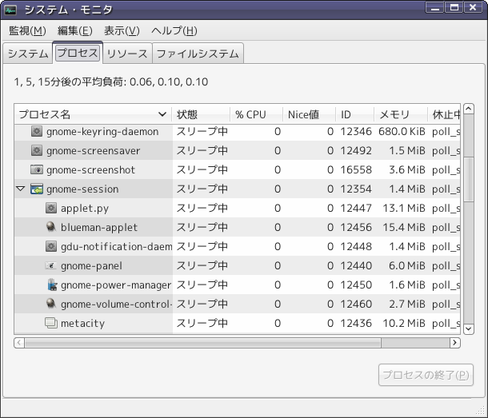The height and width of the screenshot is (418, 488).
Task: Select the applet.py process name
Action: click(85, 209)
